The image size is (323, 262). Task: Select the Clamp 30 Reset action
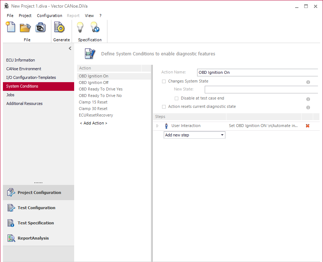point(114,109)
